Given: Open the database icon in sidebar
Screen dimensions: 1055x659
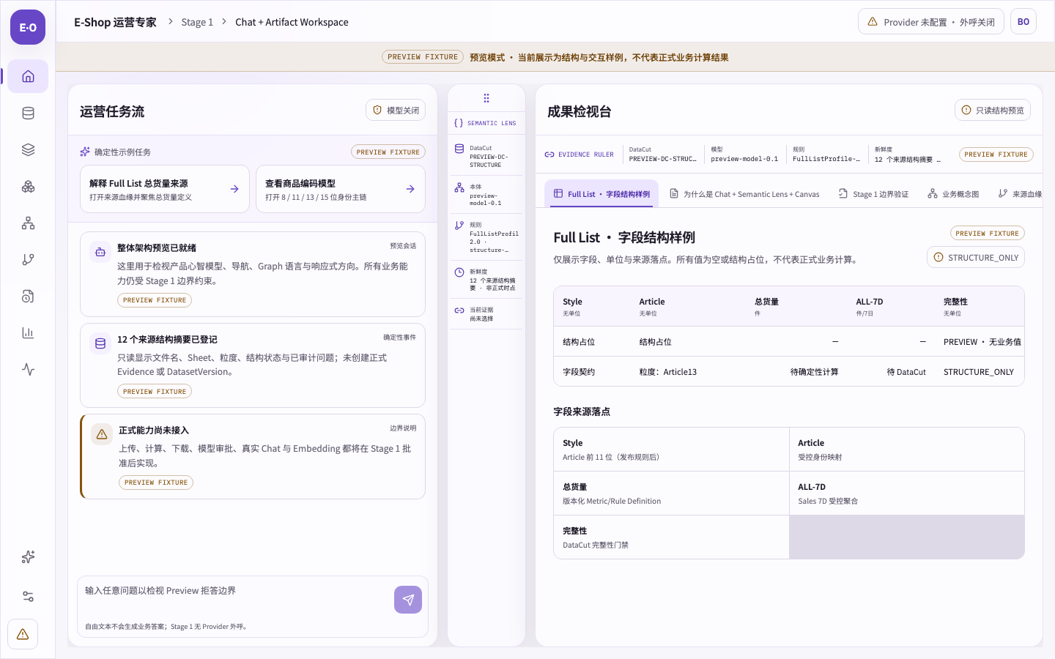Looking at the screenshot, I should 28,113.
